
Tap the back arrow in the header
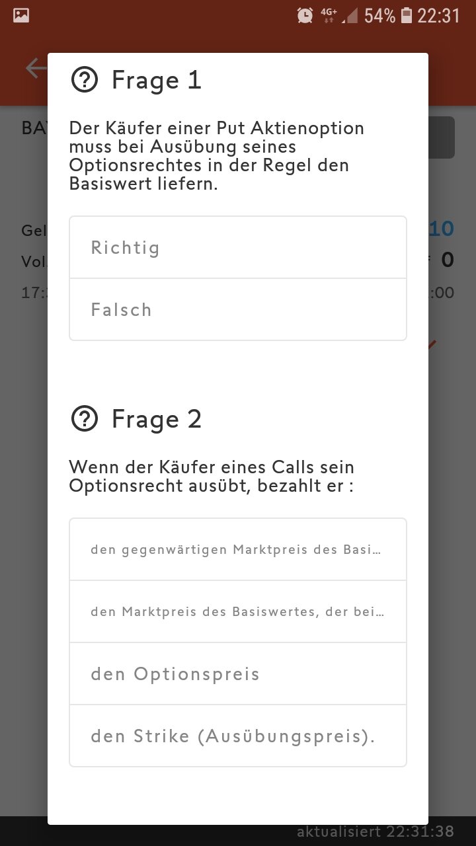coord(34,68)
